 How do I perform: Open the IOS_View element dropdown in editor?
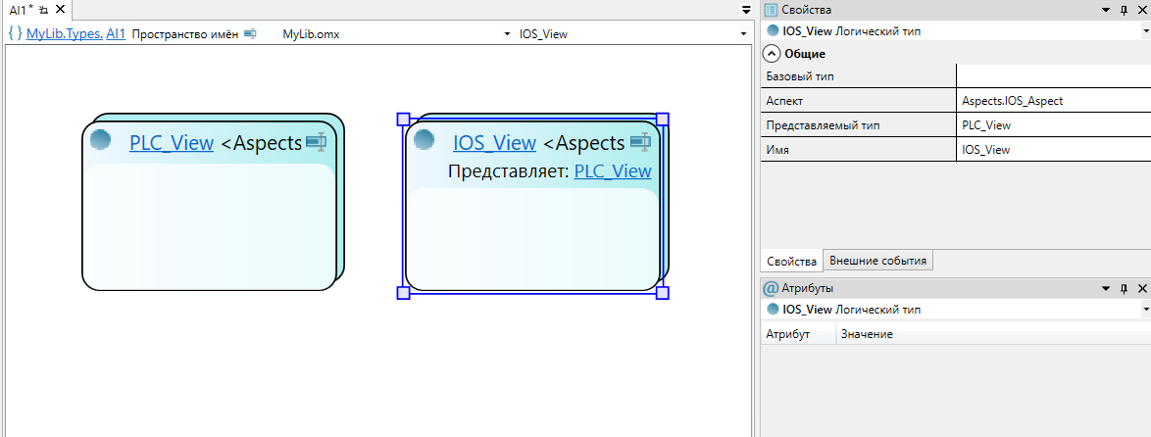point(744,33)
